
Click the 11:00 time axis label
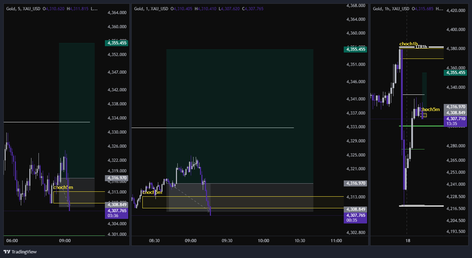[336, 241]
